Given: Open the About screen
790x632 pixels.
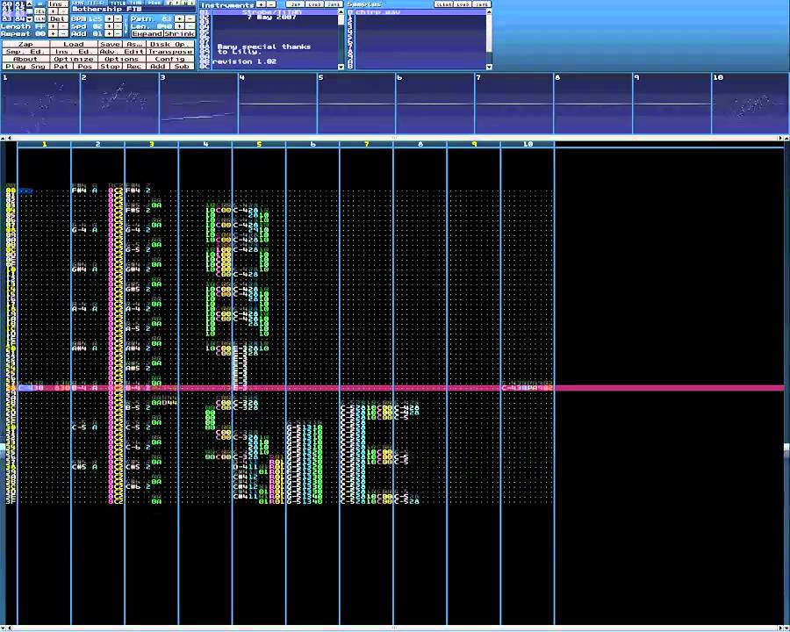Looking at the screenshot, I should click(x=25, y=59).
